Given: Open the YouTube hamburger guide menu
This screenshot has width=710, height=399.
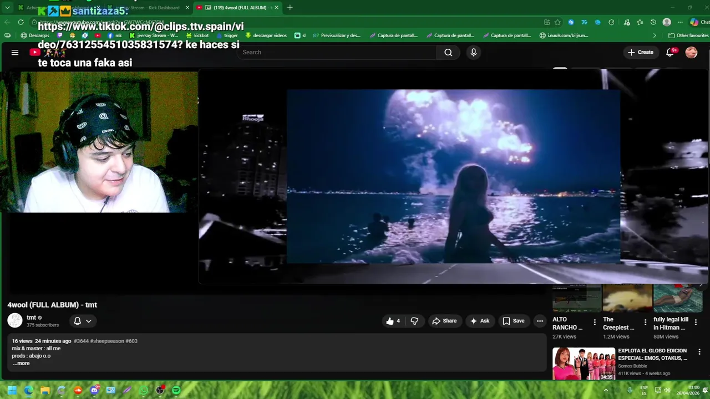Looking at the screenshot, I should (15, 52).
